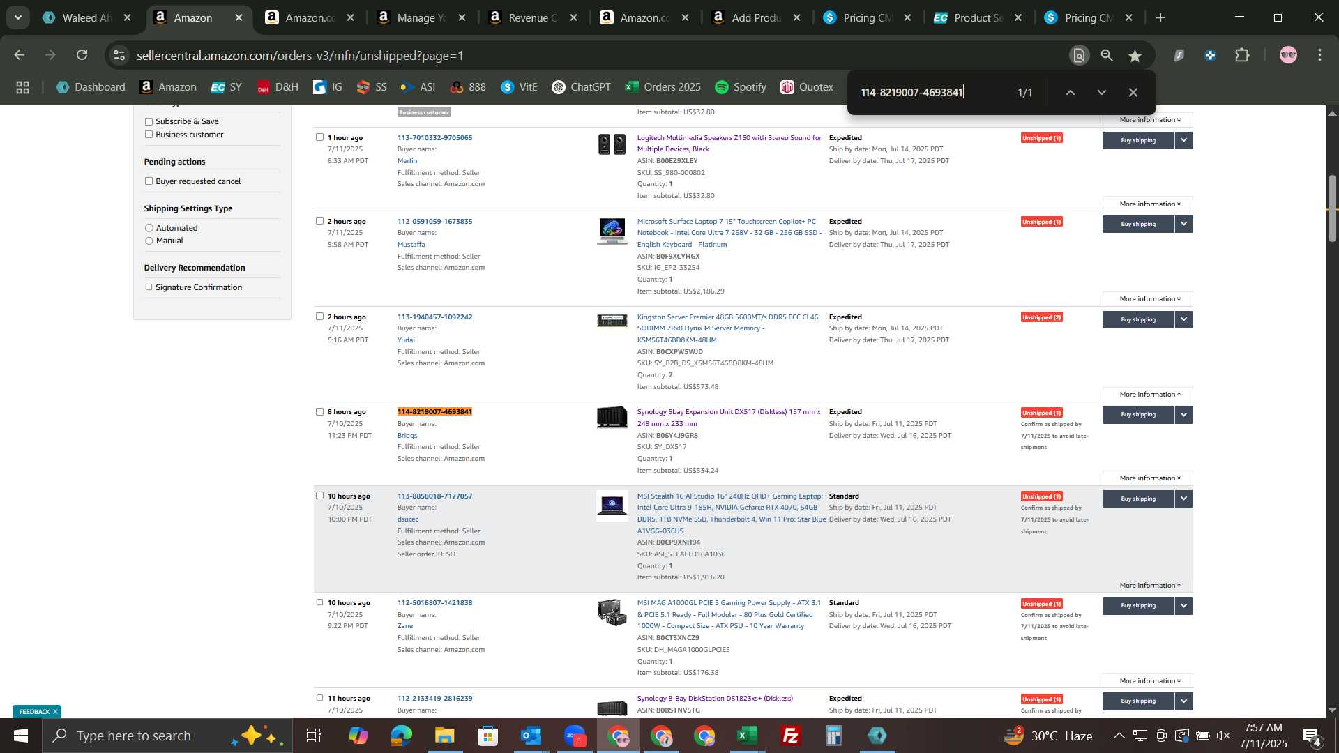The height and width of the screenshot is (753, 1339).
Task: Select order 114-8219007-4693841 checkbox
Action: 319,412
